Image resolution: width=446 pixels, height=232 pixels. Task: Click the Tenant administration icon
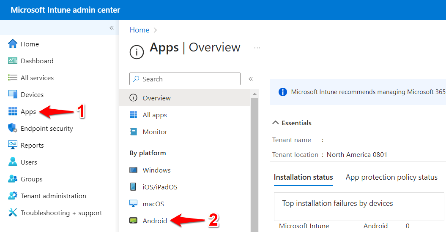point(13,196)
